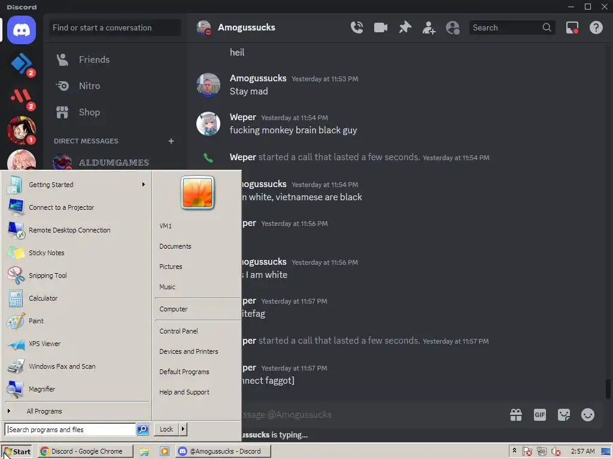The height and width of the screenshot is (459, 613).
Task: Add friends to this DM
Action: coord(429,27)
